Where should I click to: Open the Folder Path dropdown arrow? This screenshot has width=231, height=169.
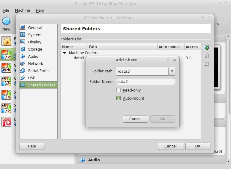click(x=172, y=71)
